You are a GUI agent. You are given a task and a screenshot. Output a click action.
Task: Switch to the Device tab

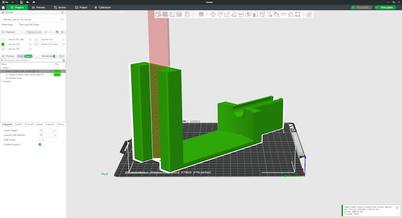pyautogui.click(x=60, y=8)
